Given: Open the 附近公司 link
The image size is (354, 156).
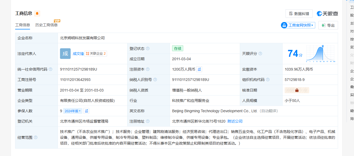Looking at the screenshot, I should tap(235, 121).
